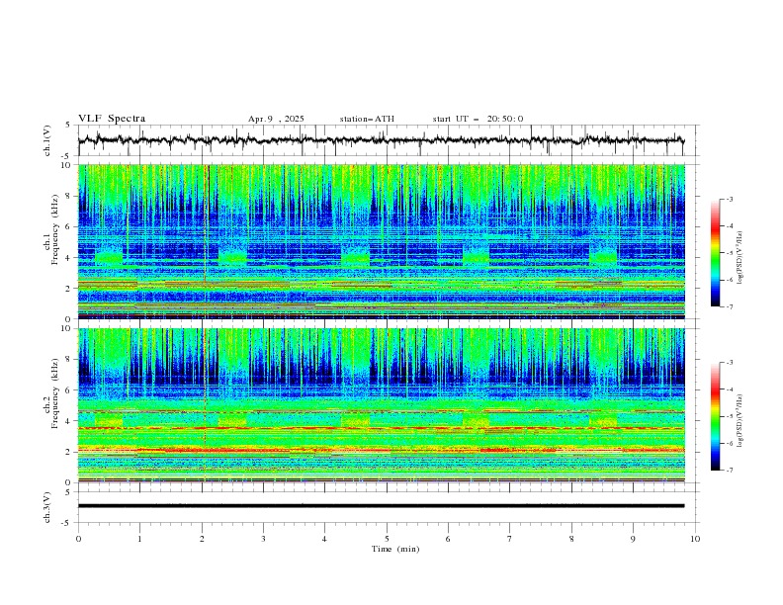Image resolution: width=783 pixels, height=605 pixels.
Task: Click the "station=ATH" header label
Action: pos(367,119)
